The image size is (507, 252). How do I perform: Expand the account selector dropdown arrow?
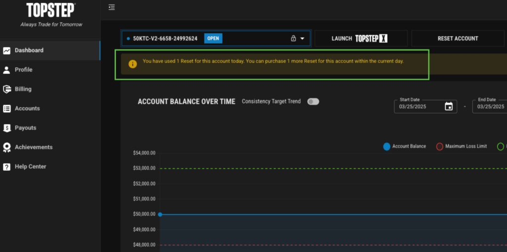tap(303, 39)
